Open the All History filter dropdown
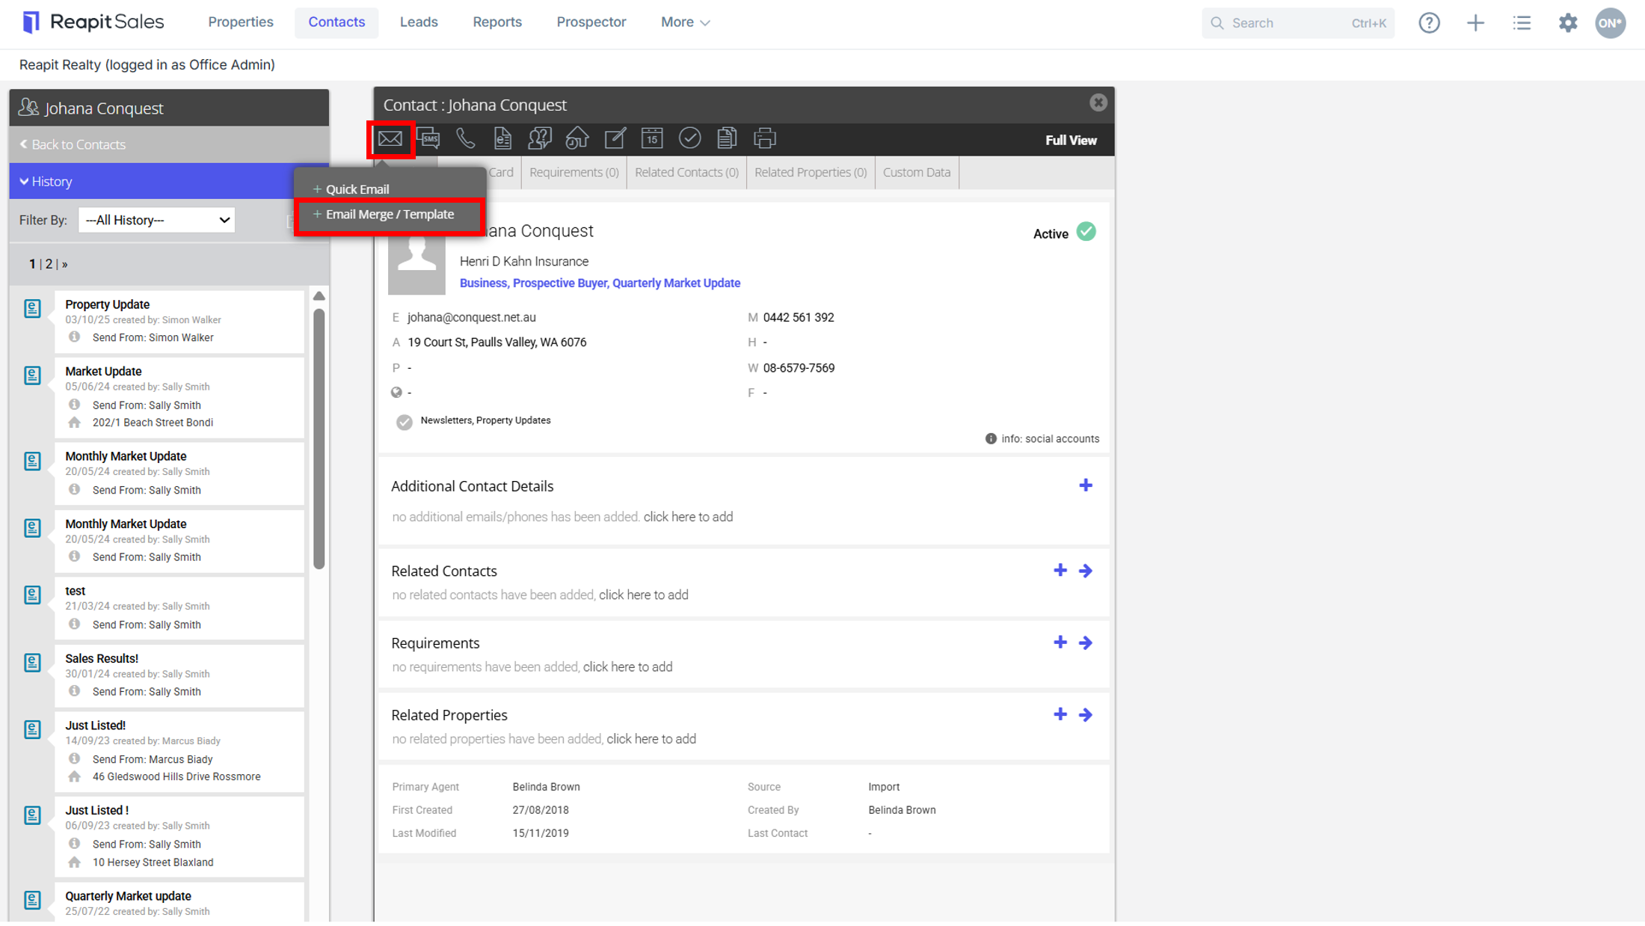Image resolution: width=1645 pixels, height=926 pixels. coord(156,220)
